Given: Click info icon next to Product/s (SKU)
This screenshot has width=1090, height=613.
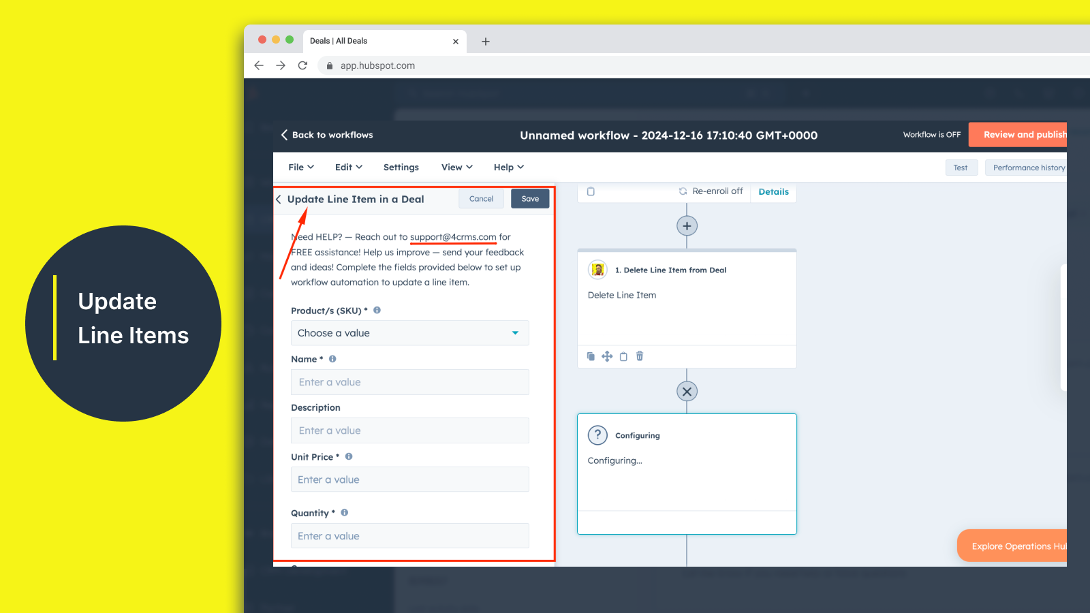Looking at the screenshot, I should point(377,311).
